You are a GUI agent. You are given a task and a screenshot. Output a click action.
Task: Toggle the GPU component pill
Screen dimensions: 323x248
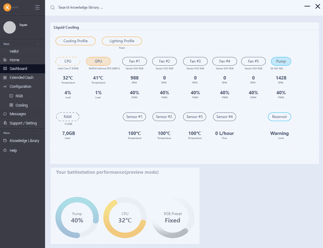[x=98, y=61]
